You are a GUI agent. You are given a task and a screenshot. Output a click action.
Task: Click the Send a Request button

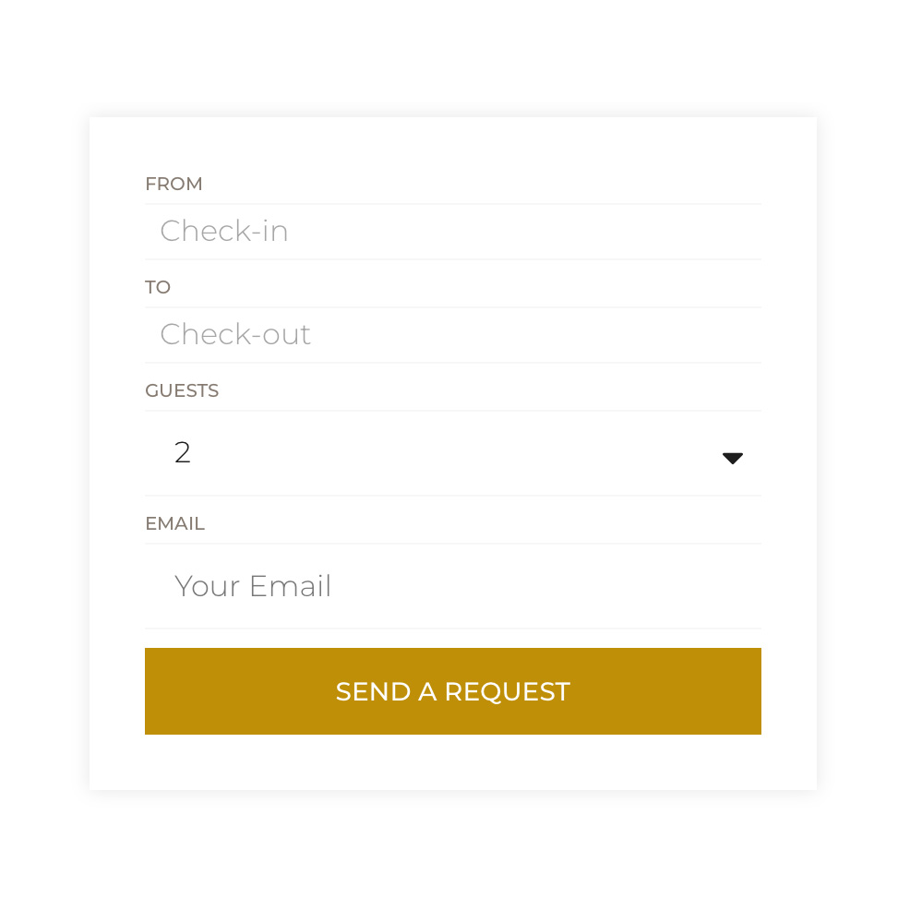click(452, 691)
